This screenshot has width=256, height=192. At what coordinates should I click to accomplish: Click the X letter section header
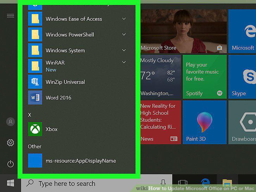coord(30,115)
